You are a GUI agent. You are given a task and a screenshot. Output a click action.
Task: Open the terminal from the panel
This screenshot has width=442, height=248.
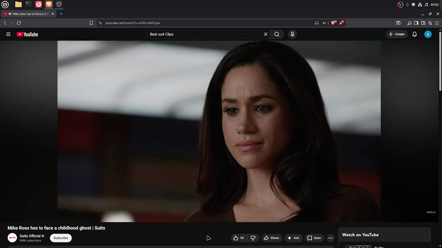click(x=28, y=4)
